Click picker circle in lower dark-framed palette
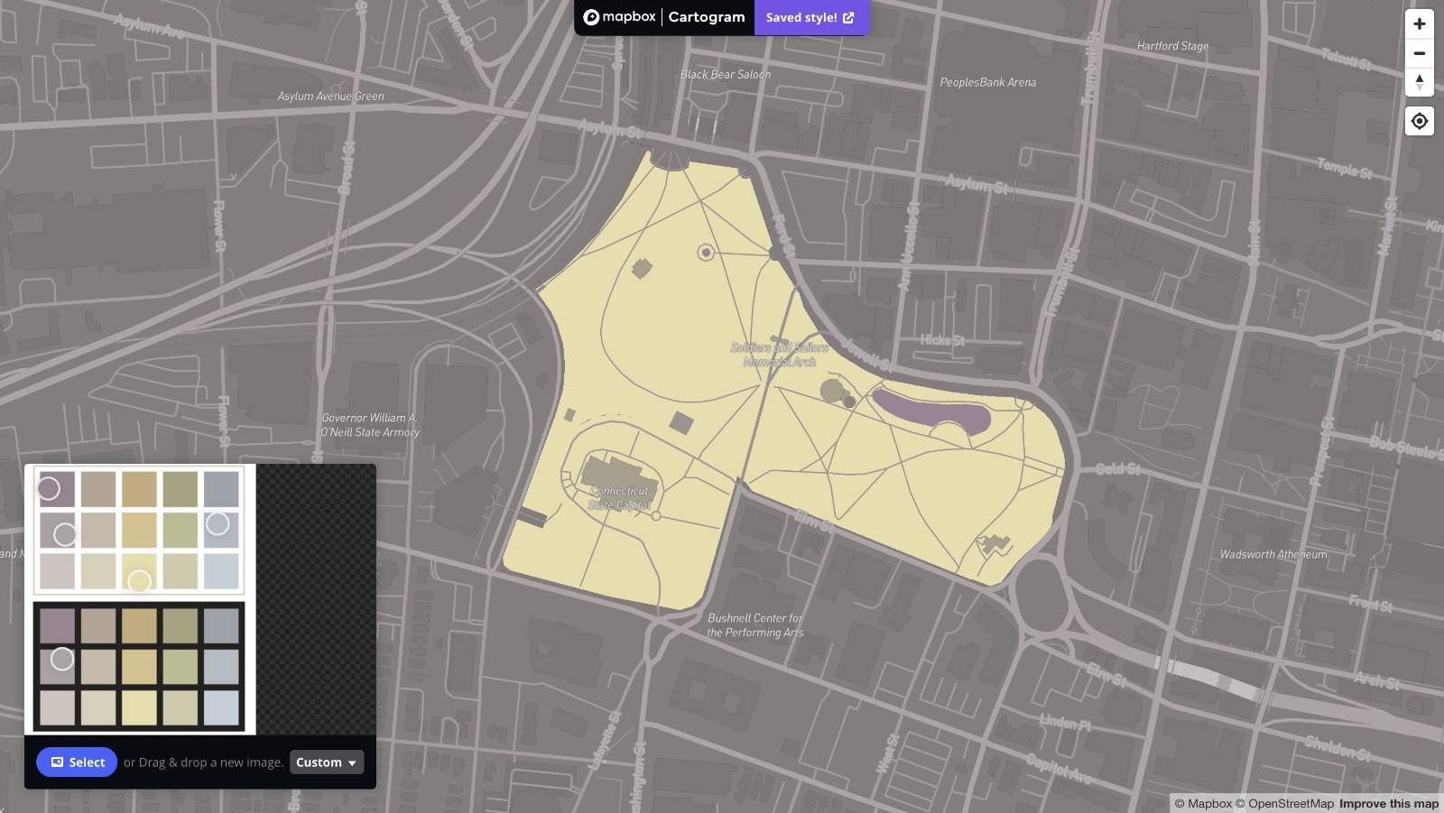The width and height of the screenshot is (1444, 813). point(62,659)
